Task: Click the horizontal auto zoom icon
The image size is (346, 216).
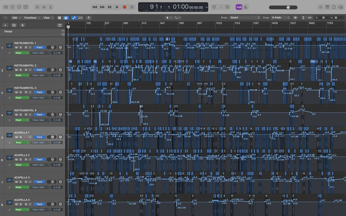Action: pos(309,18)
